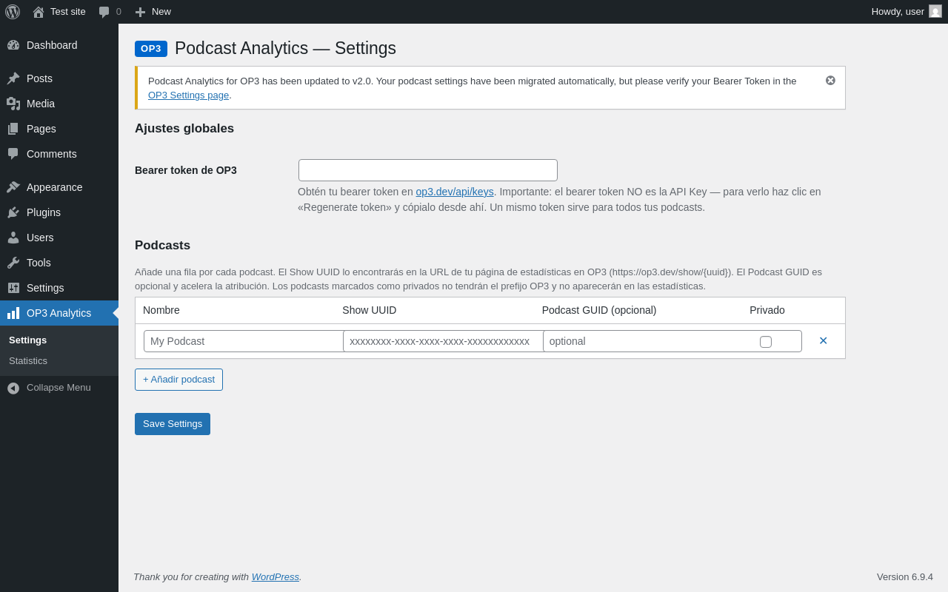Screen dimensions: 948x592
Task: Open the OP3 Settings page link
Action: 188,95
